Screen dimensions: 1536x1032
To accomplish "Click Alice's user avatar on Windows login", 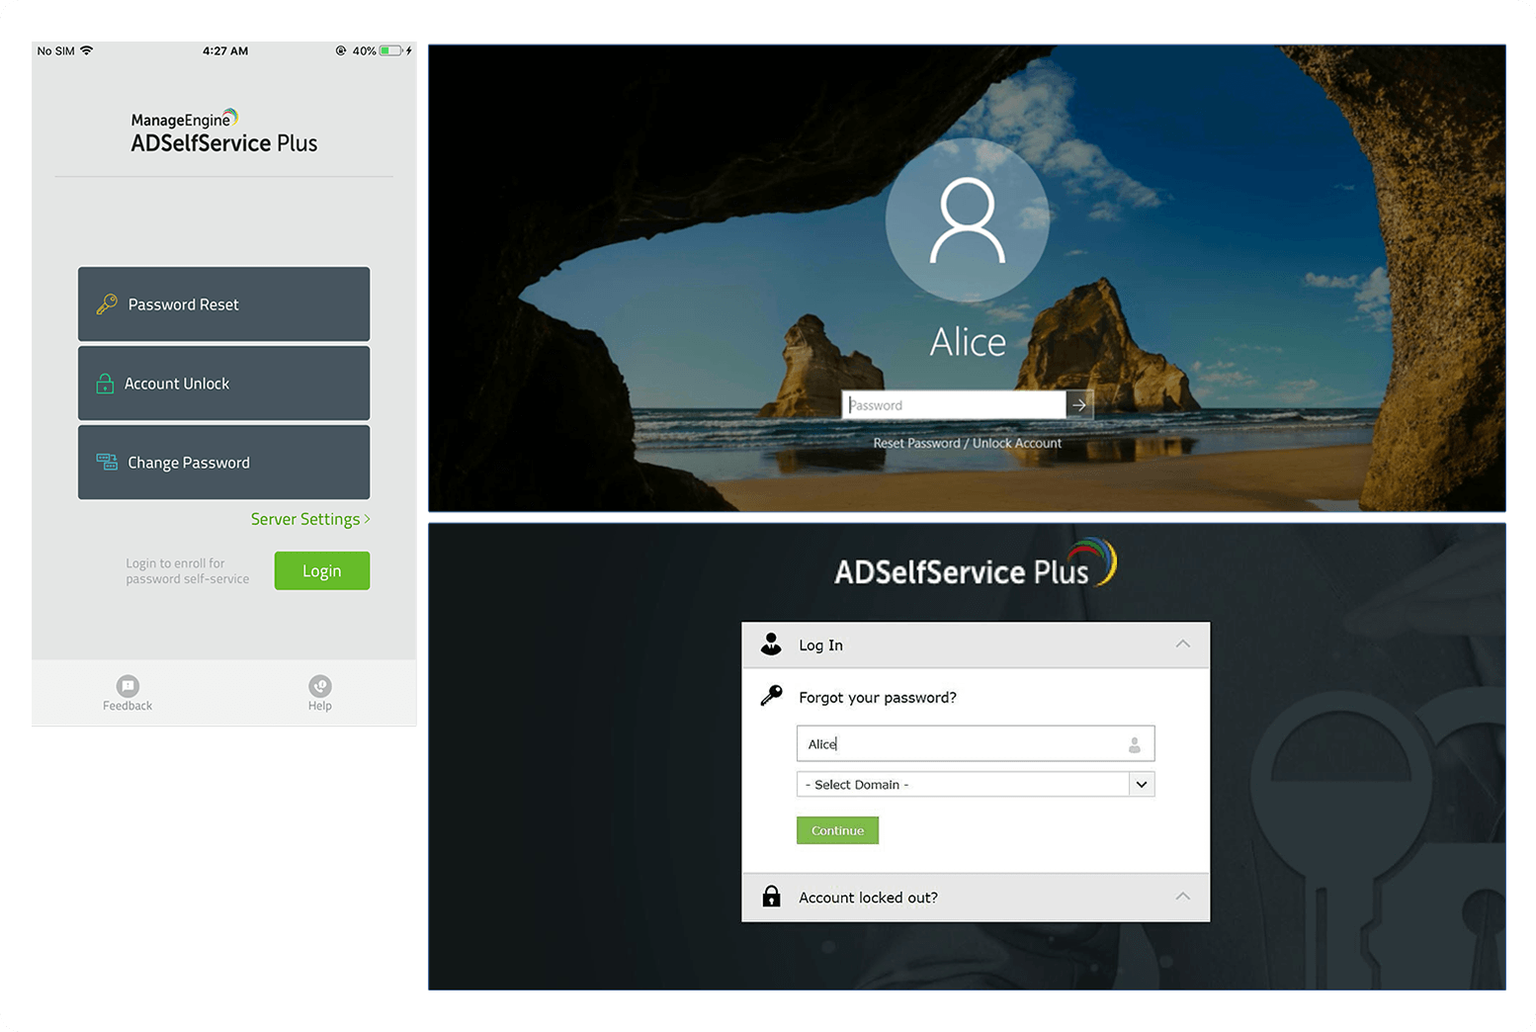I will click(967, 220).
